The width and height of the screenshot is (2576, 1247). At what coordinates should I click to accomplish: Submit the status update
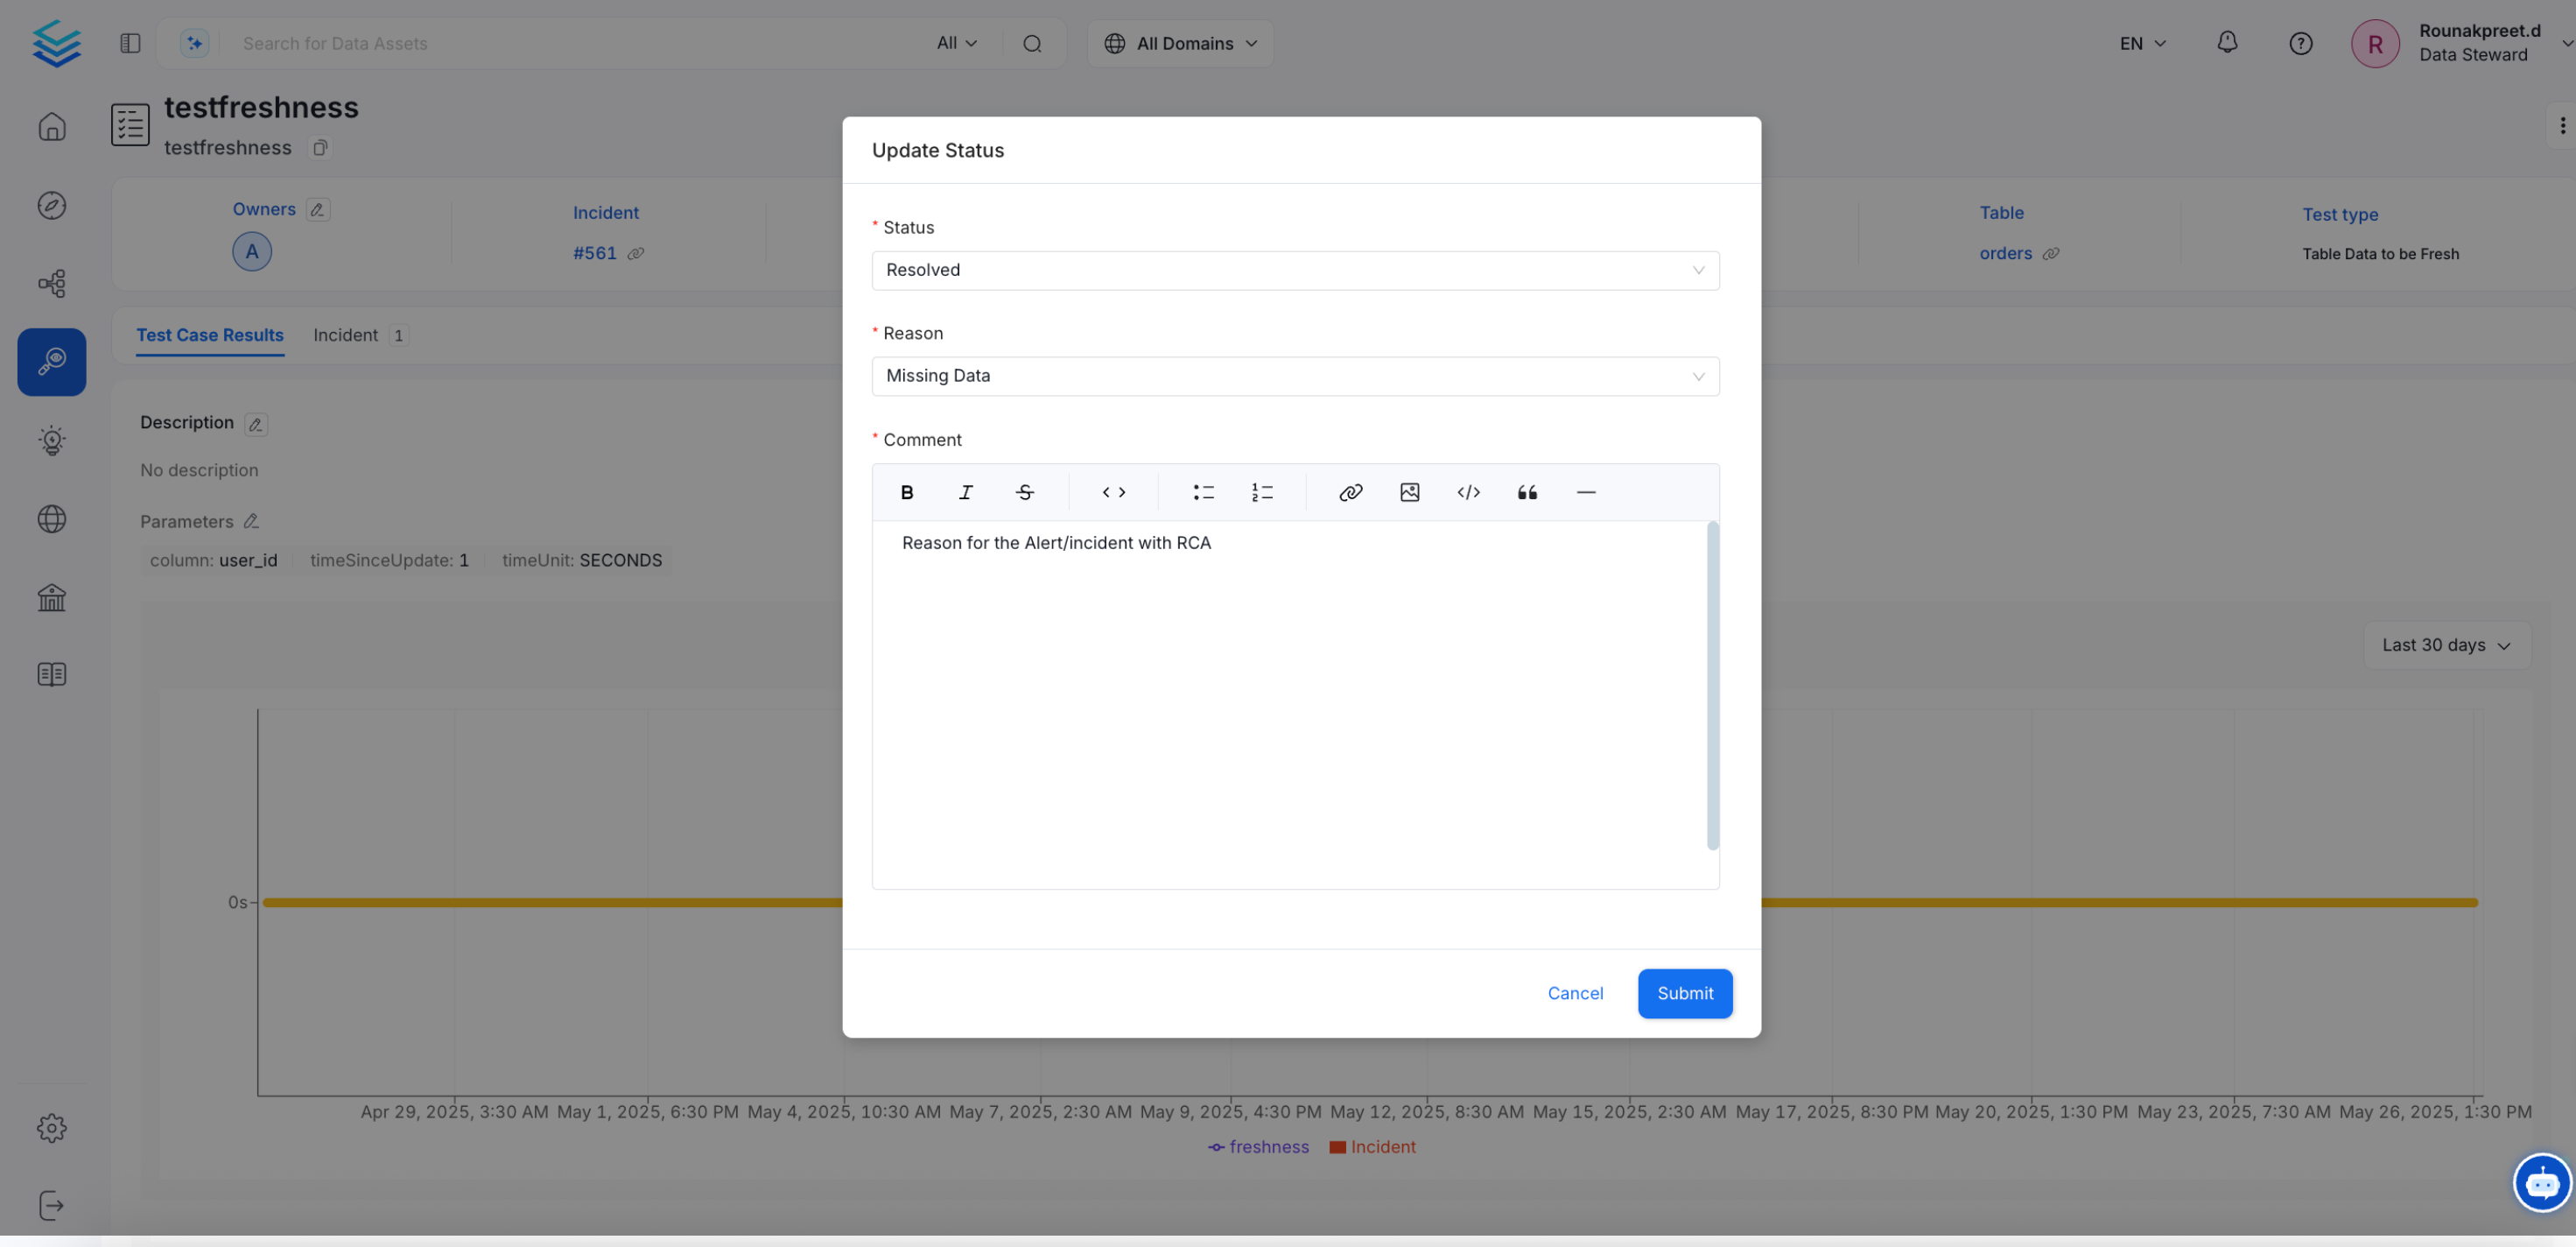[1684, 993]
